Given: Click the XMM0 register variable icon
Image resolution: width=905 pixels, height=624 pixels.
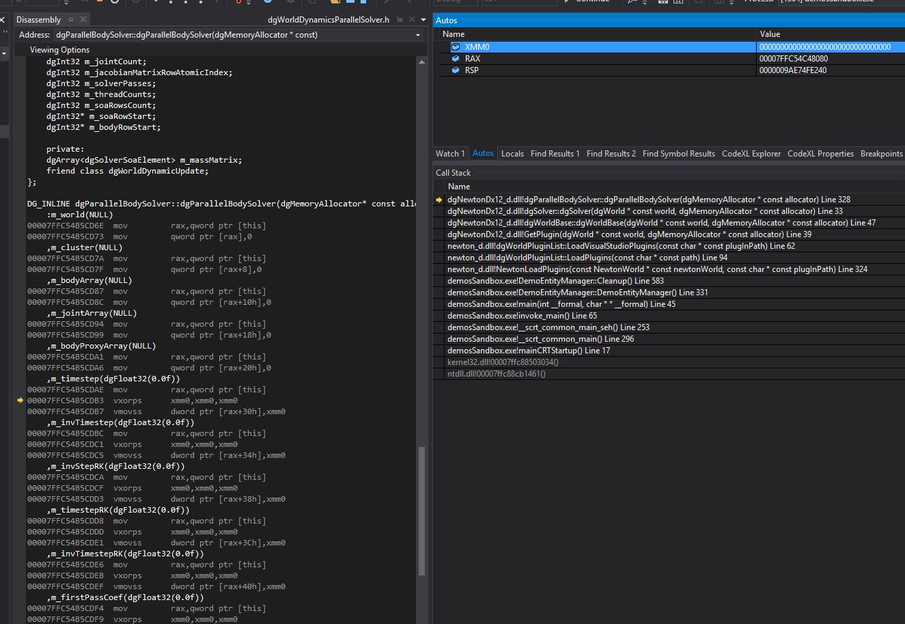Looking at the screenshot, I should pyautogui.click(x=456, y=47).
